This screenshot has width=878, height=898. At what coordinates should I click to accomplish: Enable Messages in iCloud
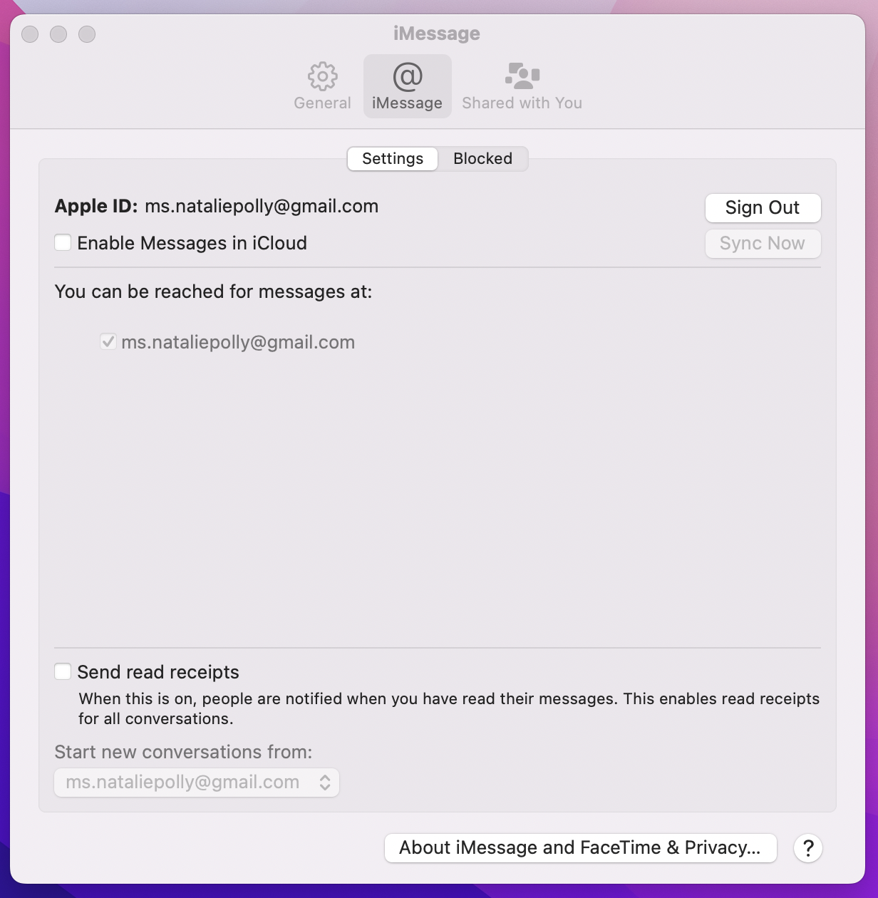63,242
